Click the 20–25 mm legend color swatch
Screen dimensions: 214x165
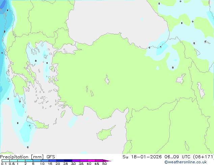point(60,161)
